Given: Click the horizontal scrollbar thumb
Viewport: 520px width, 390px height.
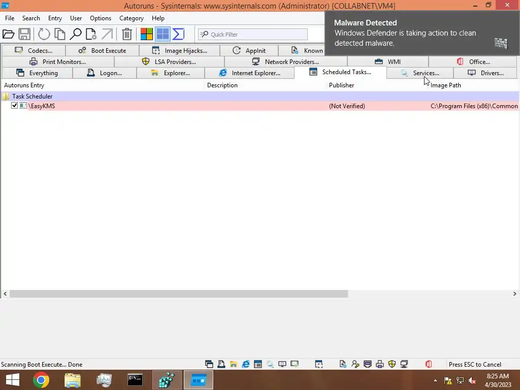Looking at the screenshot, I should tap(179, 294).
